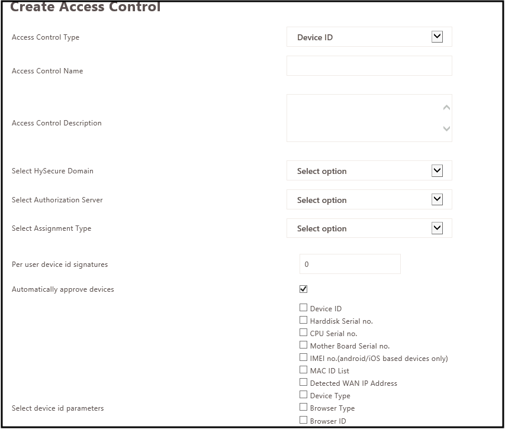505x429 pixels.
Task: Open the Select HySecure Domain dropdown
Action: click(437, 170)
